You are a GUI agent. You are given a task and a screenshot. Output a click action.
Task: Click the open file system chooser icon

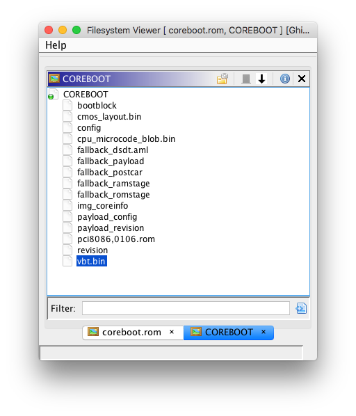click(x=222, y=79)
